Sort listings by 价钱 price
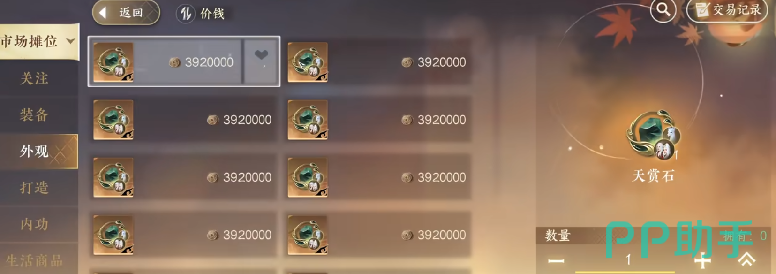The height and width of the screenshot is (274, 776). pos(201,14)
